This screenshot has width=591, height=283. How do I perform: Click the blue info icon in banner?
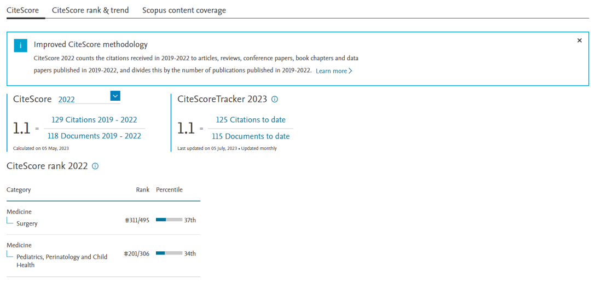pyautogui.click(x=21, y=45)
